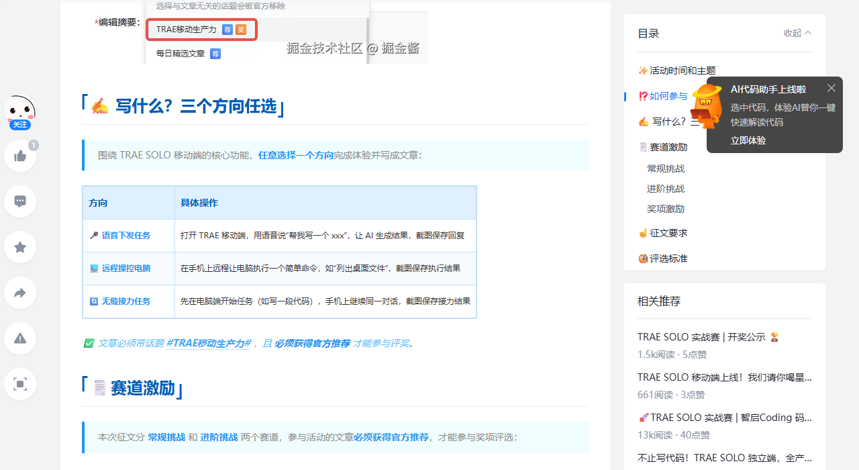The image size is (859, 470).
Task: Click the 具体操作 table header
Action: point(325,203)
